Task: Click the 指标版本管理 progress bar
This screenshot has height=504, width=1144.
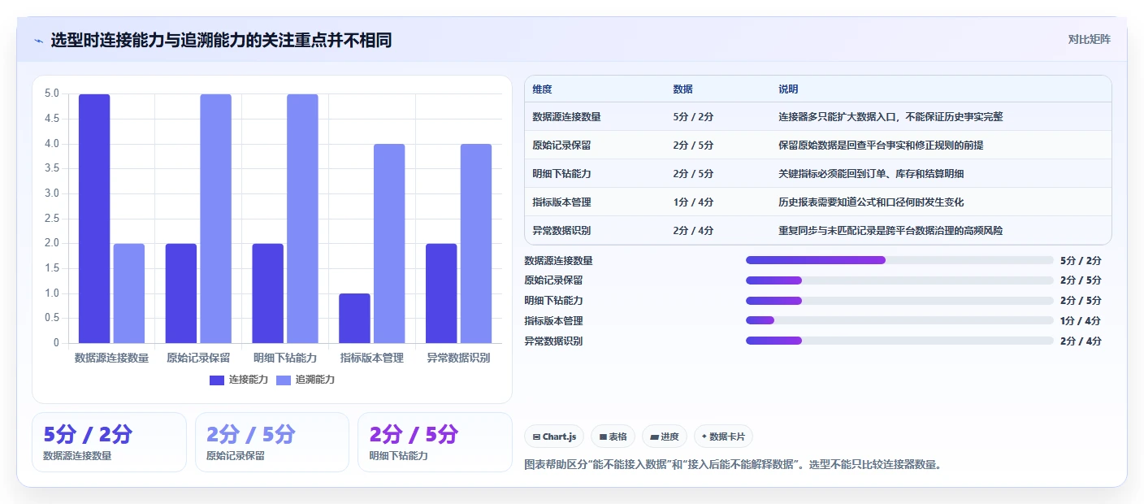Action: click(899, 321)
